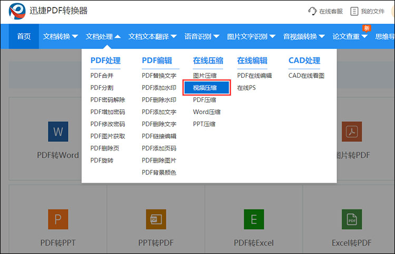The image size is (395, 254).
Task: Click the PDF转Word label
Action: [58, 155]
